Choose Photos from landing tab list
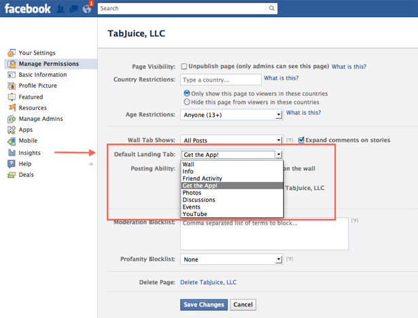The width and height of the screenshot is (418, 318). tap(232, 193)
